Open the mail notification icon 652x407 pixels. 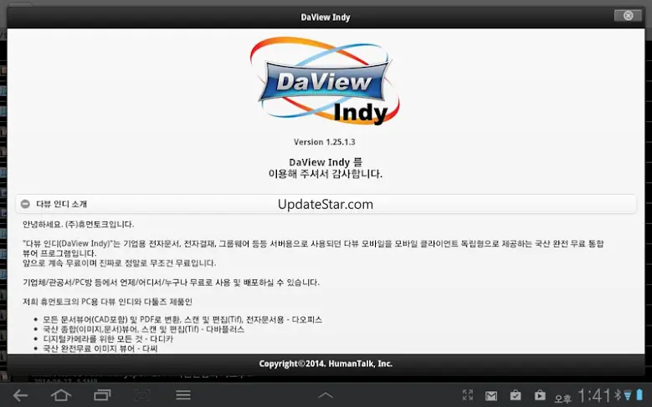point(491,395)
